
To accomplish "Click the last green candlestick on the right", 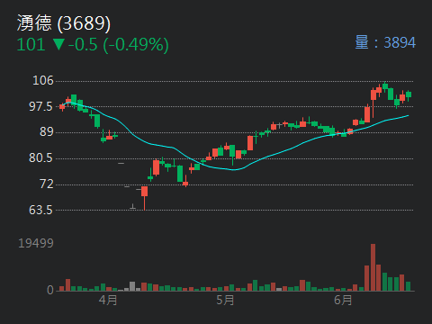I will [409, 94].
